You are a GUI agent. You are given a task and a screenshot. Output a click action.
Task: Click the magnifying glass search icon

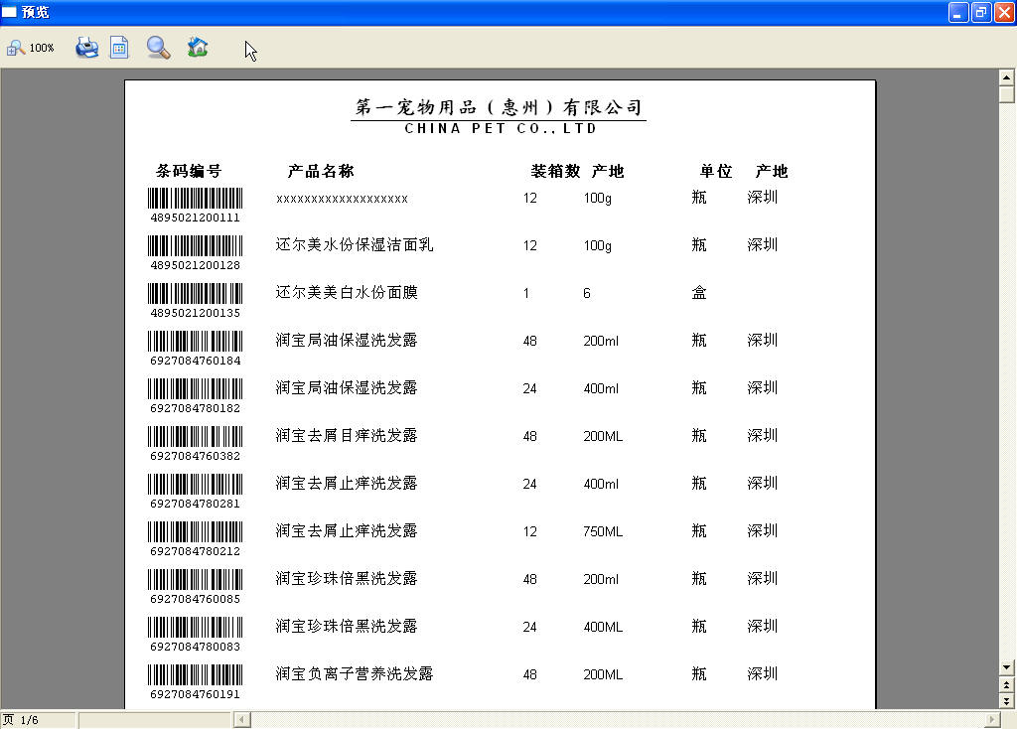158,48
